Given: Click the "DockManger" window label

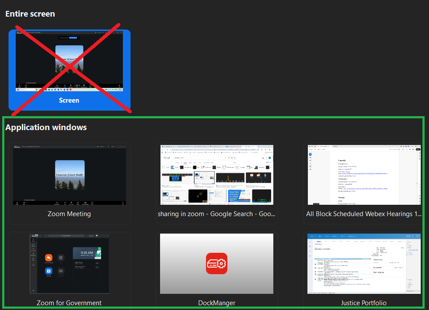Looking at the screenshot, I should pos(216,303).
